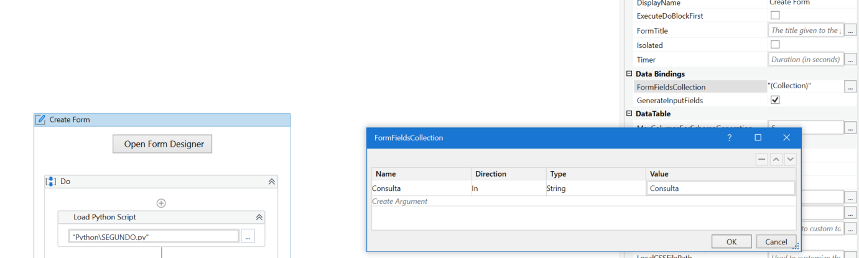This screenshot has width=859, height=258.
Task: Click the Do sequence icon
Action: (51, 182)
